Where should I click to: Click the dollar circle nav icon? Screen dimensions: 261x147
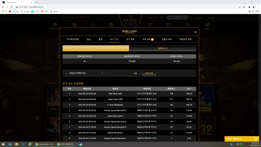188,25
